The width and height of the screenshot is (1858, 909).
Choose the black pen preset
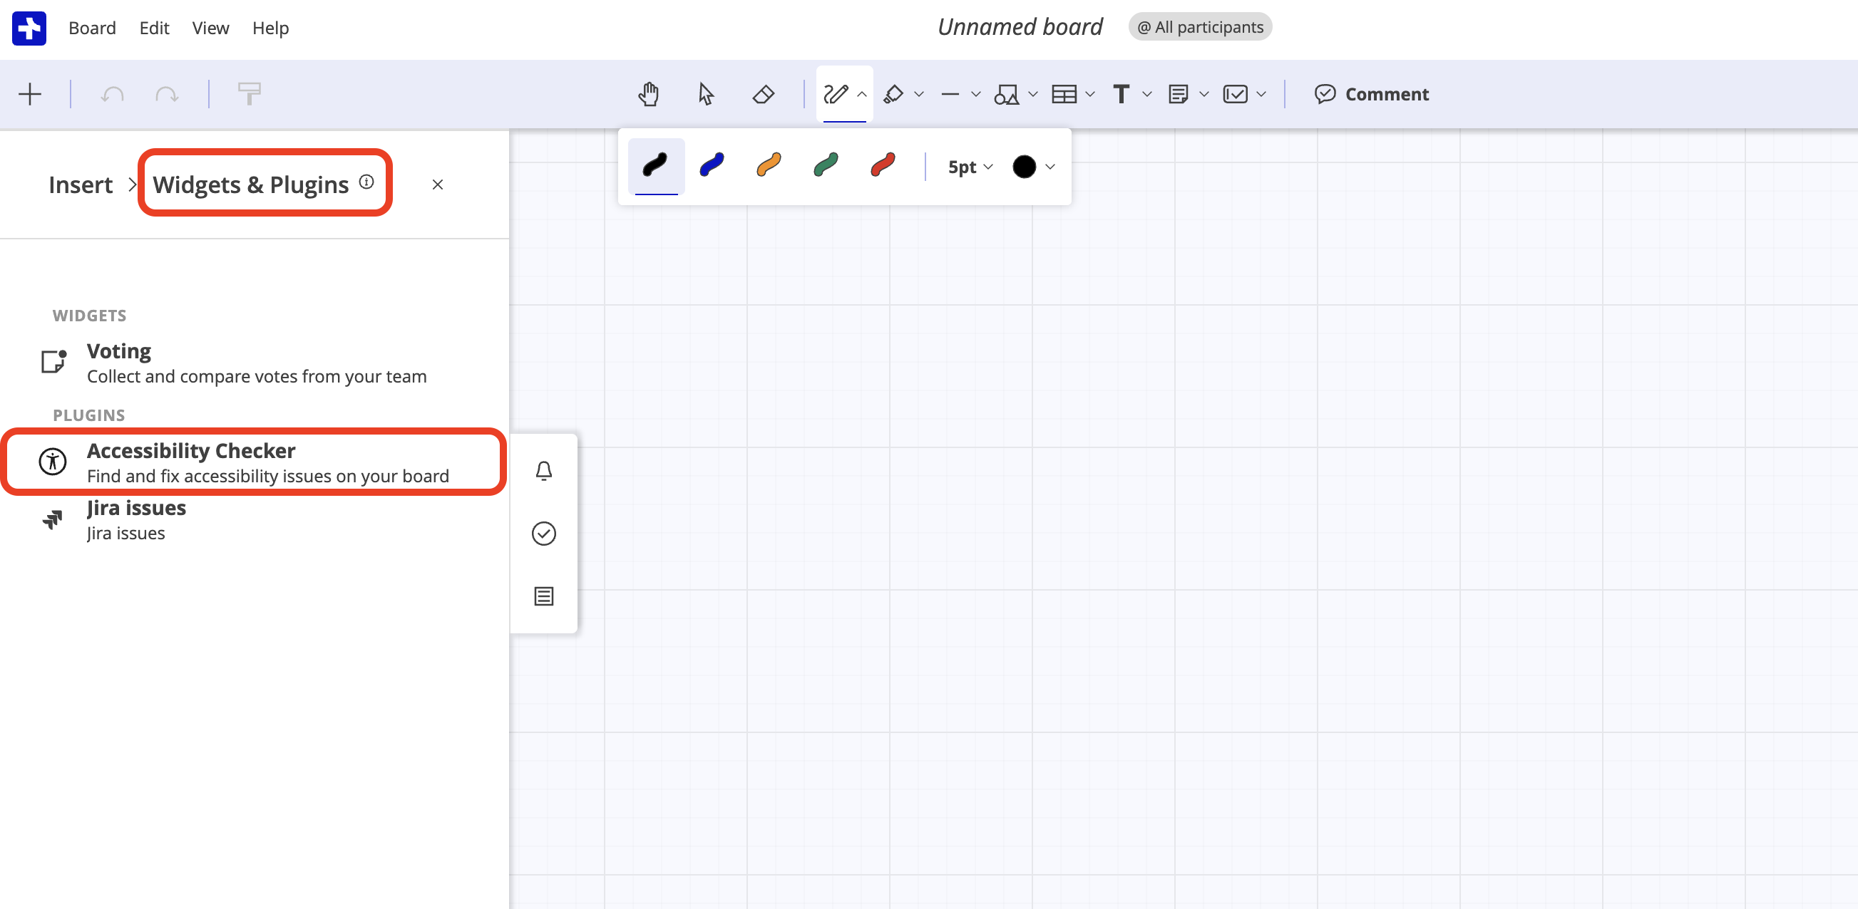[x=656, y=166]
